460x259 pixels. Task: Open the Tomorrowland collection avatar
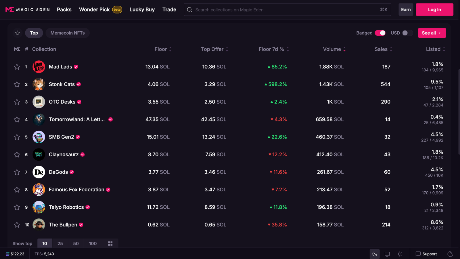[39, 119]
